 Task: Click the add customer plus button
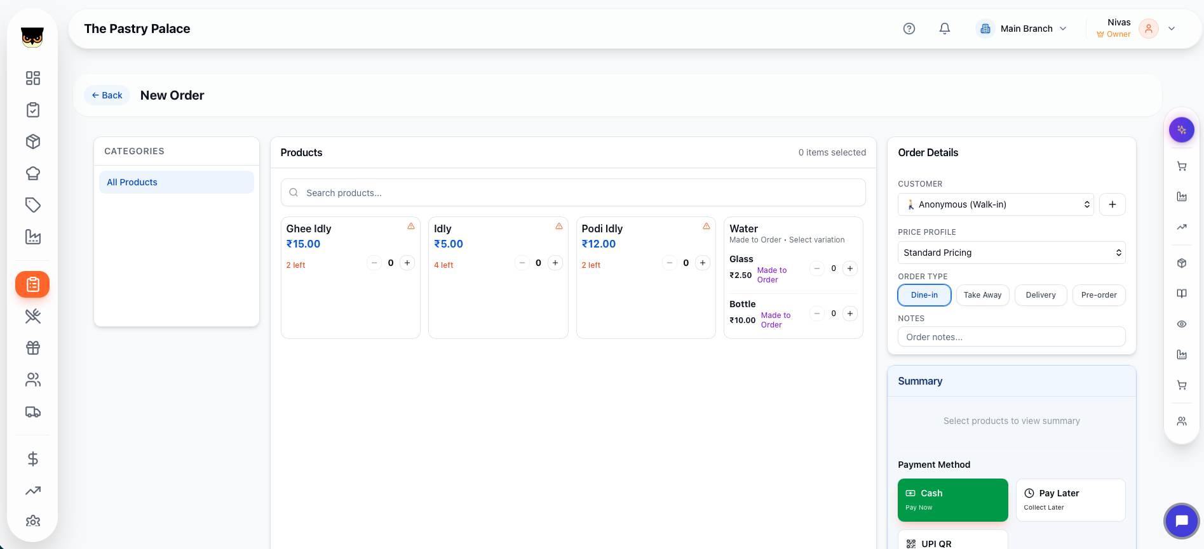1112,204
